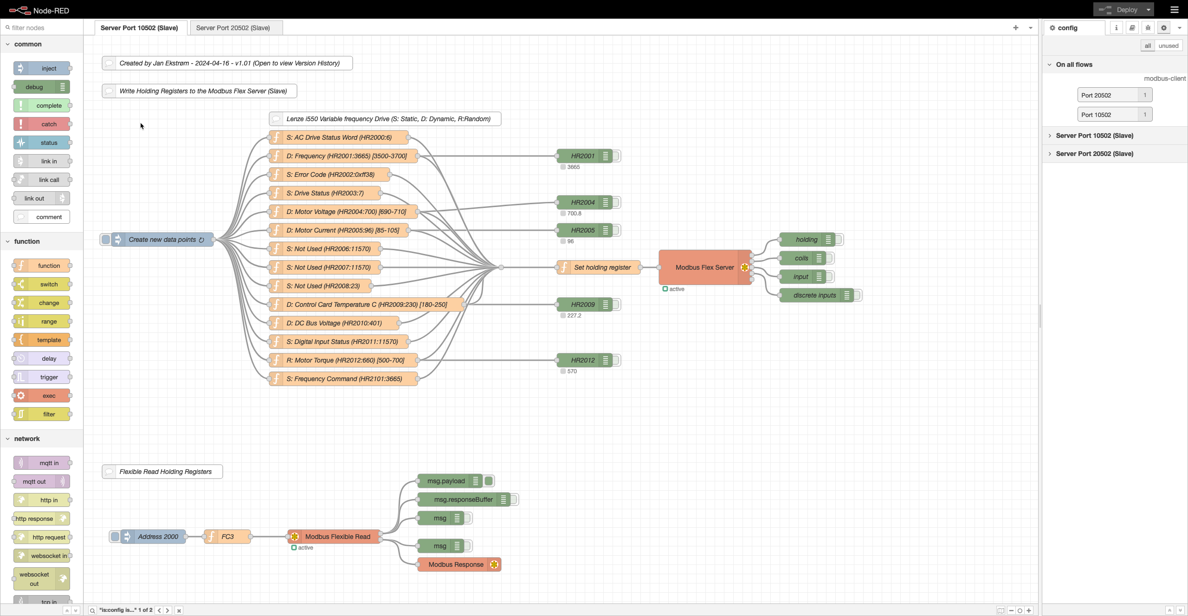This screenshot has height=616, width=1188.
Task: Collapse the network palette category
Action: (42, 439)
